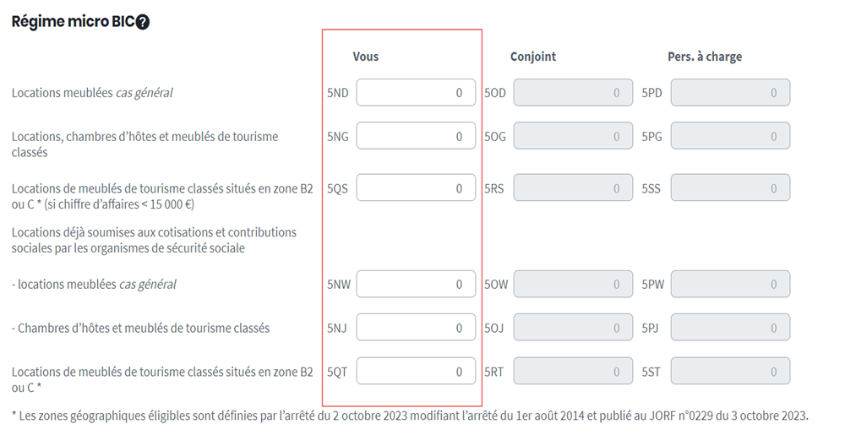This screenshot has height=446, width=845.
Task: Focus the 5QS zone B2 field
Action: pyautogui.click(x=416, y=188)
